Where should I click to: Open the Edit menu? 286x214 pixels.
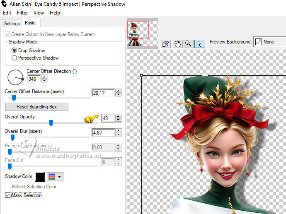point(7,13)
